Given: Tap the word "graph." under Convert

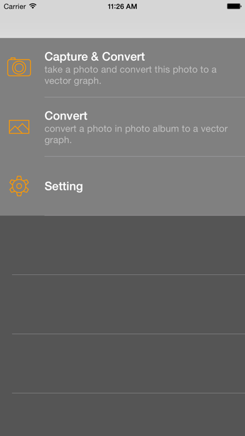Looking at the screenshot, I should (58, 140).
